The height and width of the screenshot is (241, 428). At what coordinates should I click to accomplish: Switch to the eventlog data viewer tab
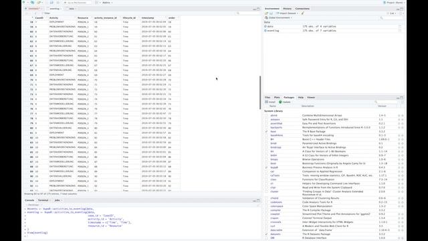[54, 9]
